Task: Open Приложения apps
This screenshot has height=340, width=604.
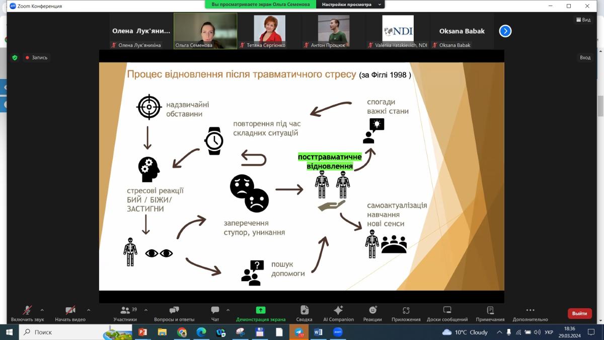Action: pyautogui.click(x=406, y=313)
